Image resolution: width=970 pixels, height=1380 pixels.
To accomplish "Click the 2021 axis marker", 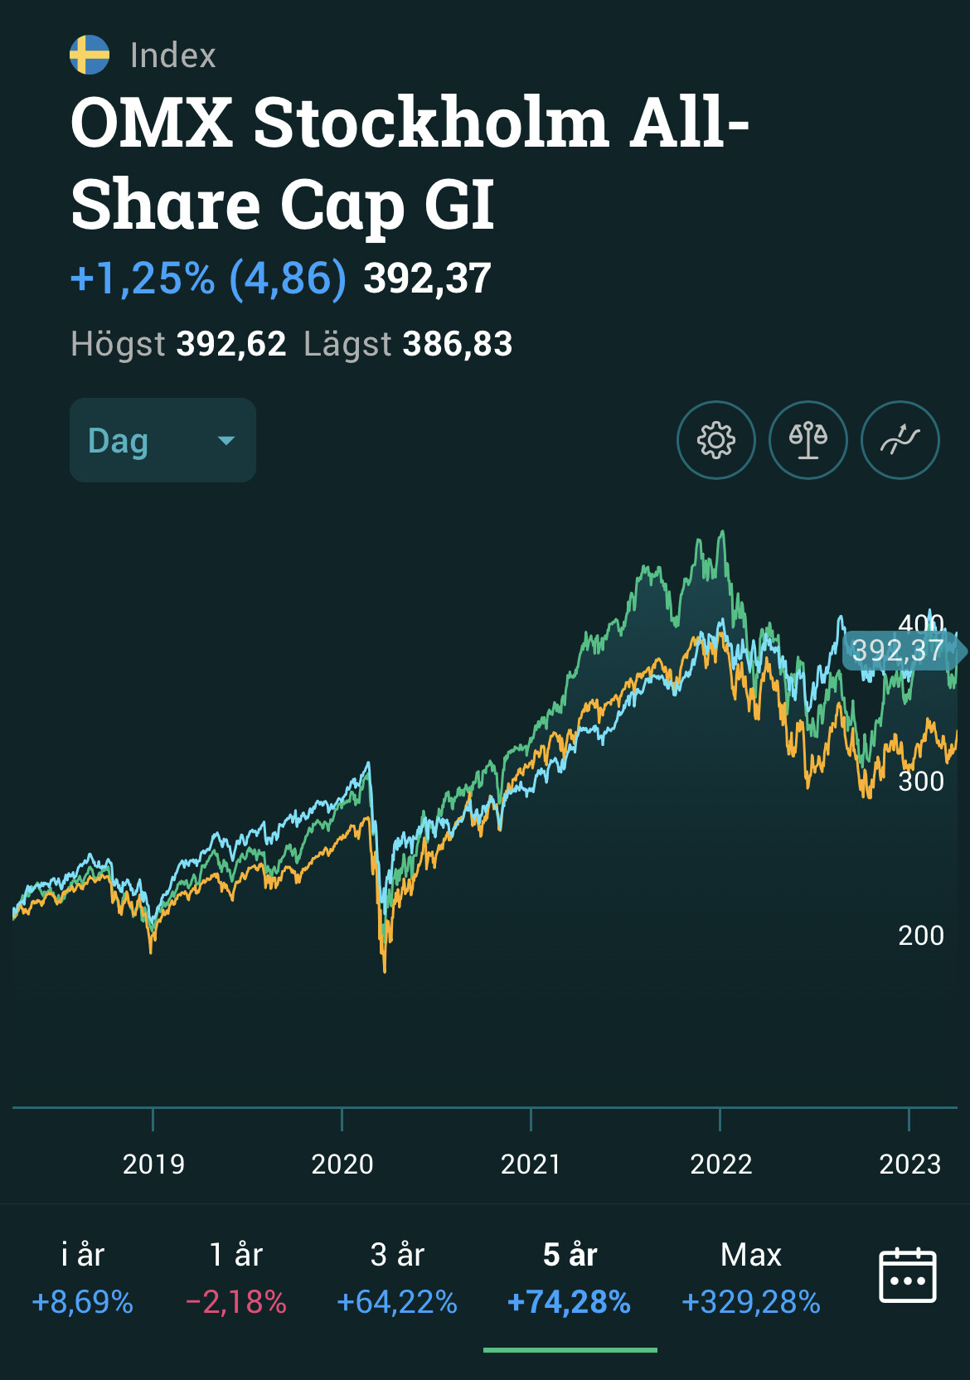I will pyautogui.click(x=531, y=1164).
